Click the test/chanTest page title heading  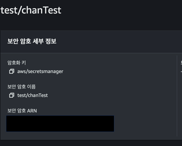pyautogui.click(x=31, y=10)
